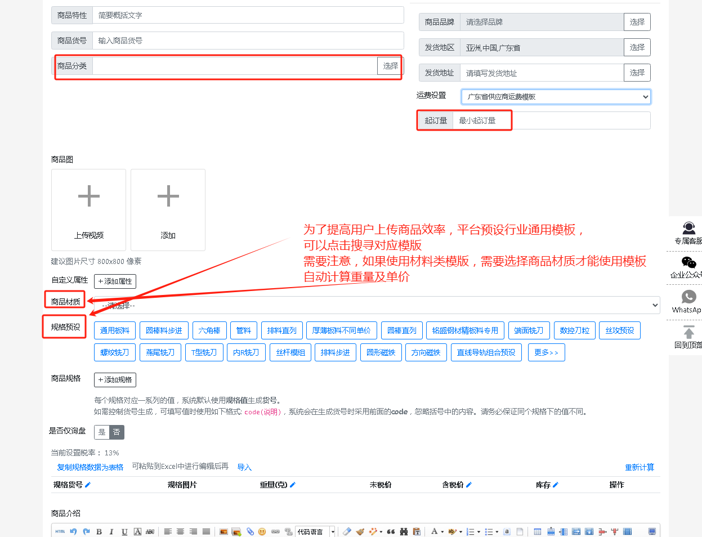This screenshot has height=537, width=702.
Task: Open the 代码语言 dropdown in editor
Action: click(x=316, y=531)
